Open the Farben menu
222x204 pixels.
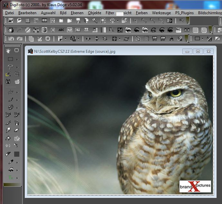pos(141,13)
